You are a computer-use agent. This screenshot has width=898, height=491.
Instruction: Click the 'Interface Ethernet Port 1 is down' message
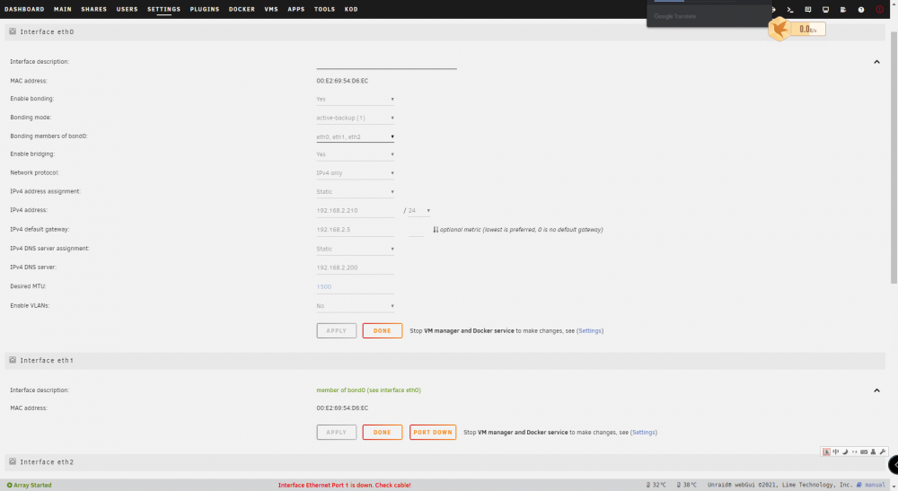[x=344, y=485]
